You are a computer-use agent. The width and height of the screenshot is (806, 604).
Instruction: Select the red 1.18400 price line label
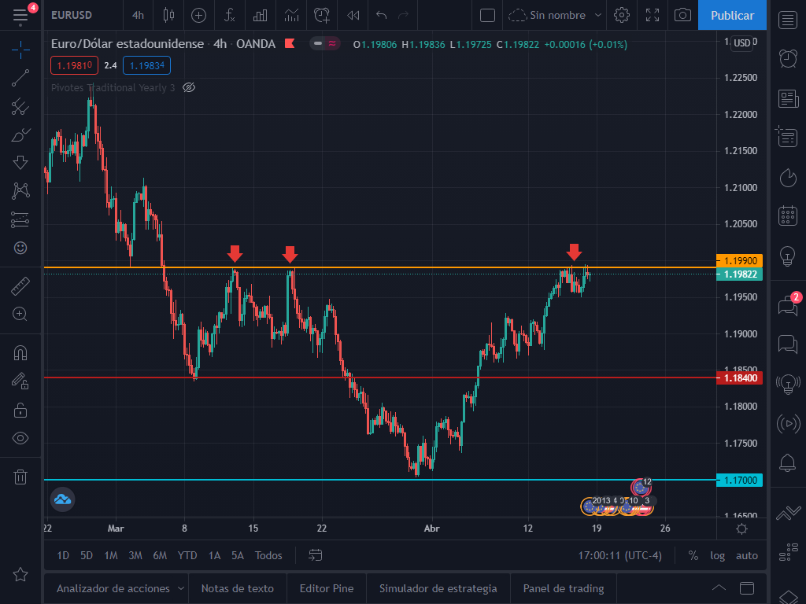(740, 378)
